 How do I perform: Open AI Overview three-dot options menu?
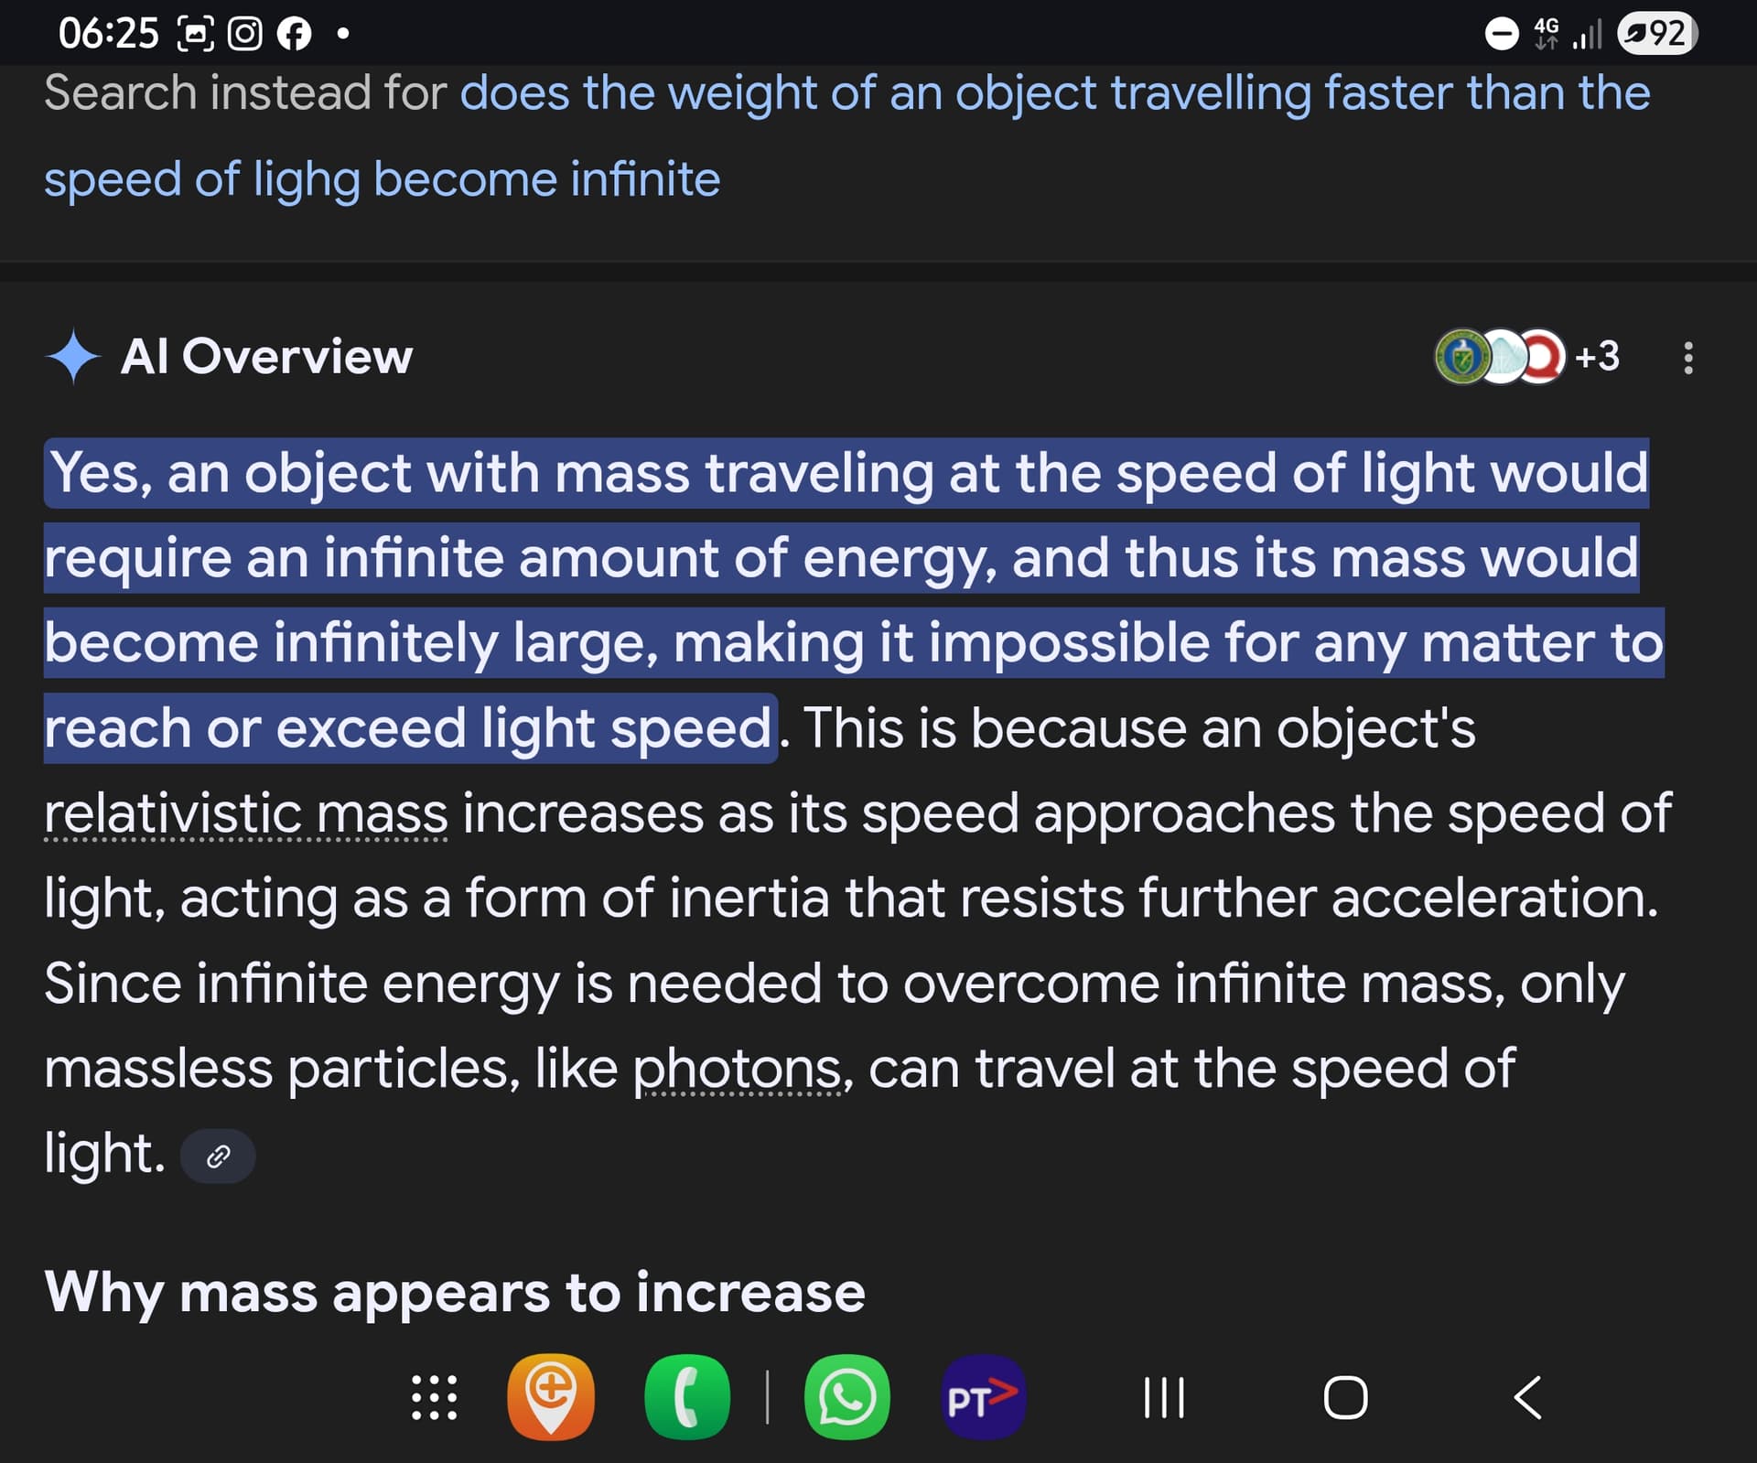(x=1687, y=357)
